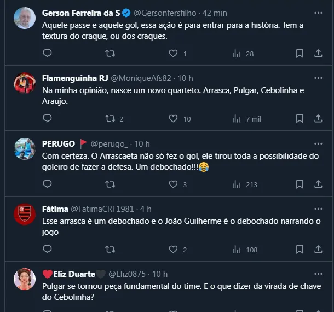334x312 pixels.
Task: Expand the options menu on Eliz Duarte's tweet
Action: [318, 274]
